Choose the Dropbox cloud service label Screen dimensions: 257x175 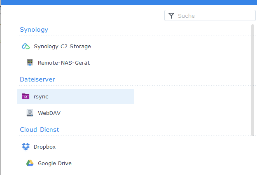(44, 147)
